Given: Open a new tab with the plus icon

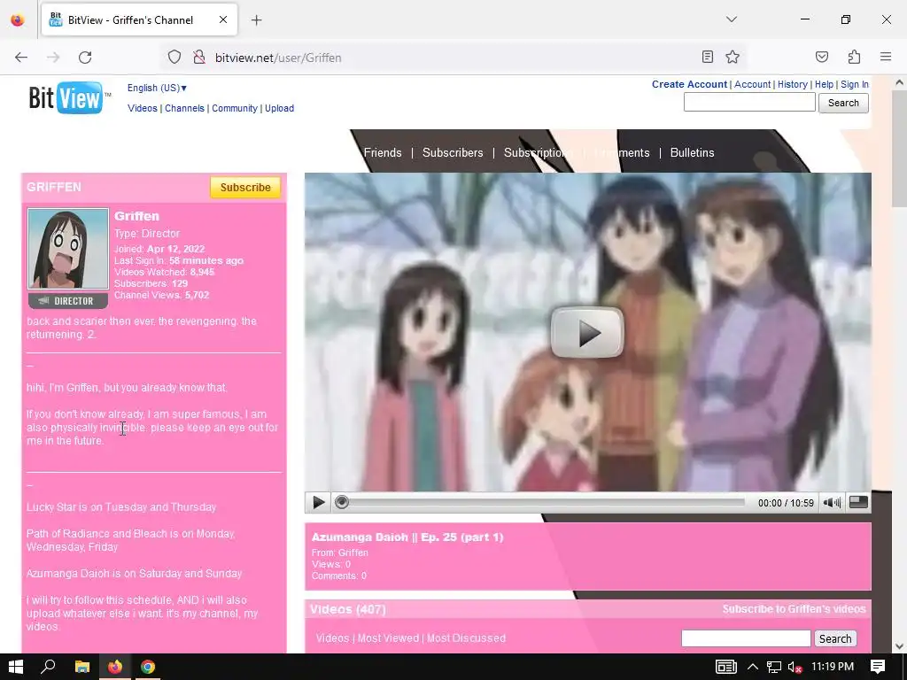Looking at the screenshot, I should (256, 20).
